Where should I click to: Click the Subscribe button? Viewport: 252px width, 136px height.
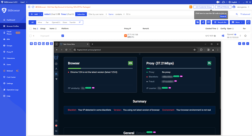pos(81,14)
